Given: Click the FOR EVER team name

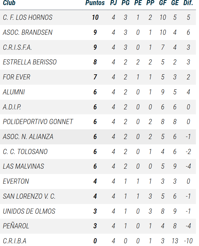Looking at the screenshot, I should tap(17, 77).
